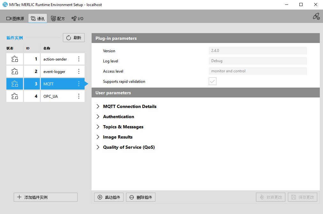323x214 pixels.
Task: Click the Log level field
Action: (258, 61)
